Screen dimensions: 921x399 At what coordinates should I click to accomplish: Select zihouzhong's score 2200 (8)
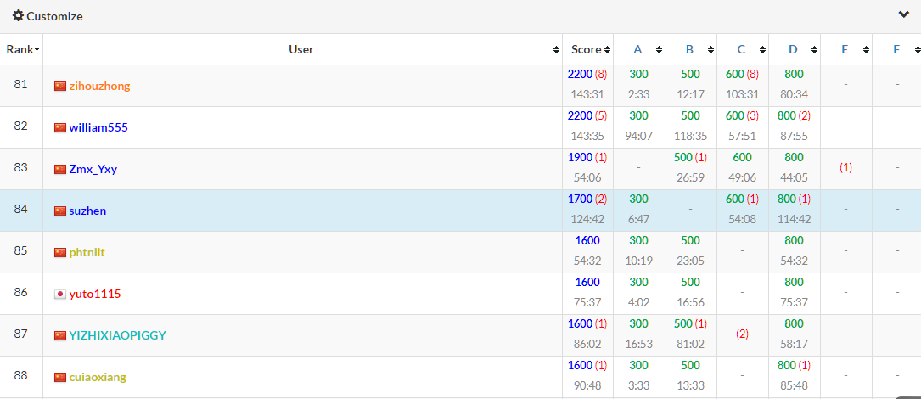click(587, 75)
